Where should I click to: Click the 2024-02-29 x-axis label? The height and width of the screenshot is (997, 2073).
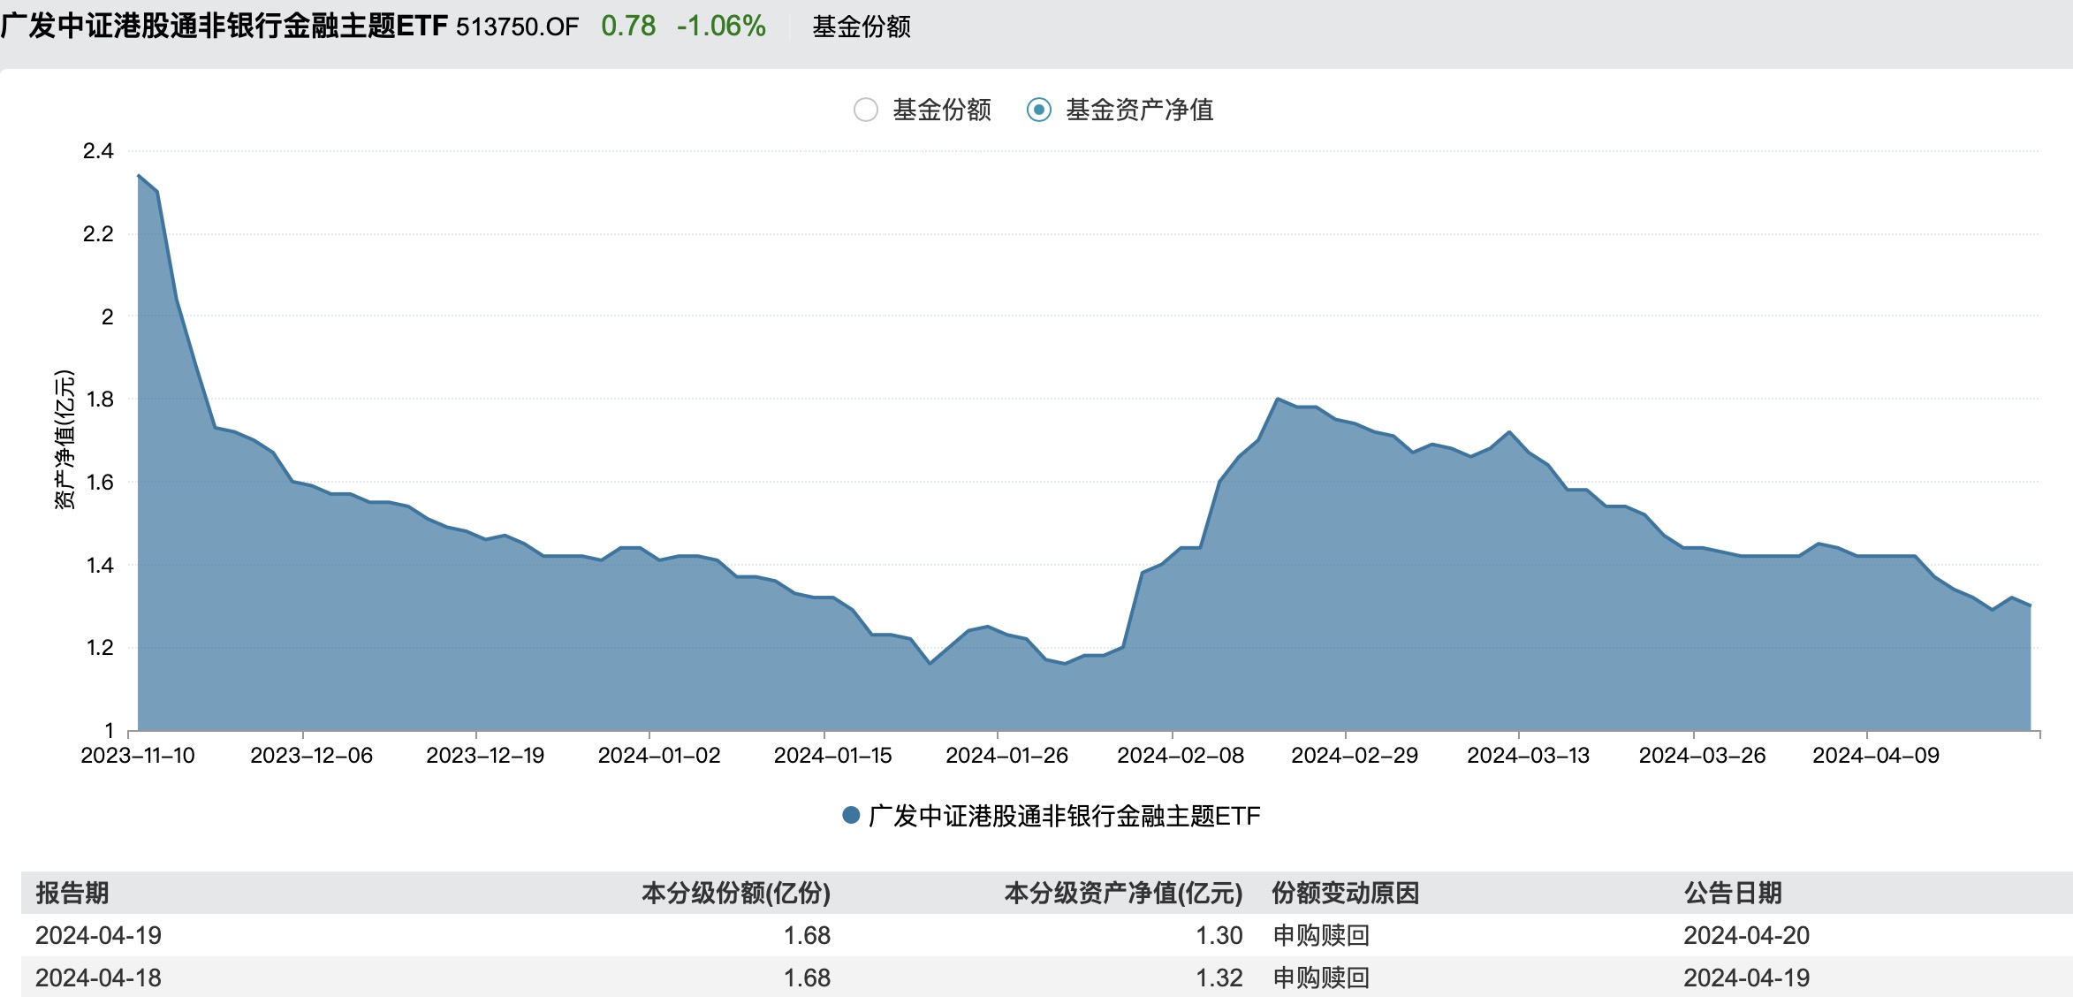click(1355, 756)
